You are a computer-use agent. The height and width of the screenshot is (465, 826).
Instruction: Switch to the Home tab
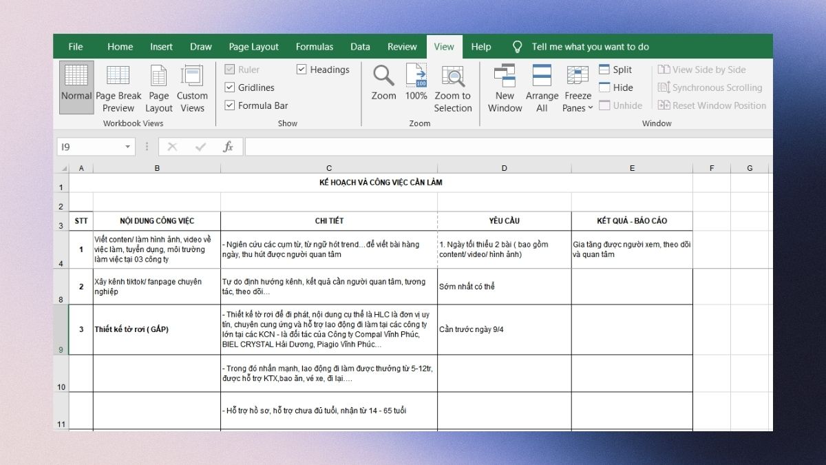pyautogui.click(x=120, y=47)
